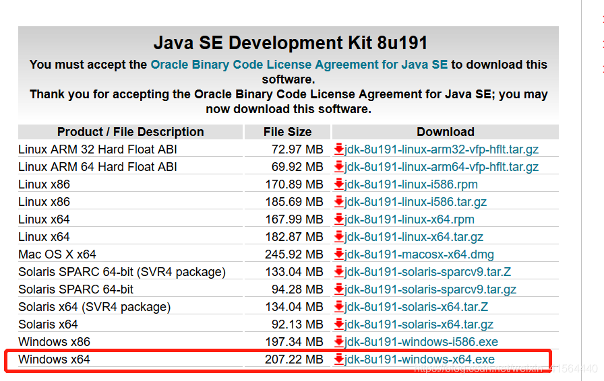The image size is (604, 381).
Task: Click download arrow icon for linux-arm64-vfp-hflt.tar.gz
Action: point(339,167)
